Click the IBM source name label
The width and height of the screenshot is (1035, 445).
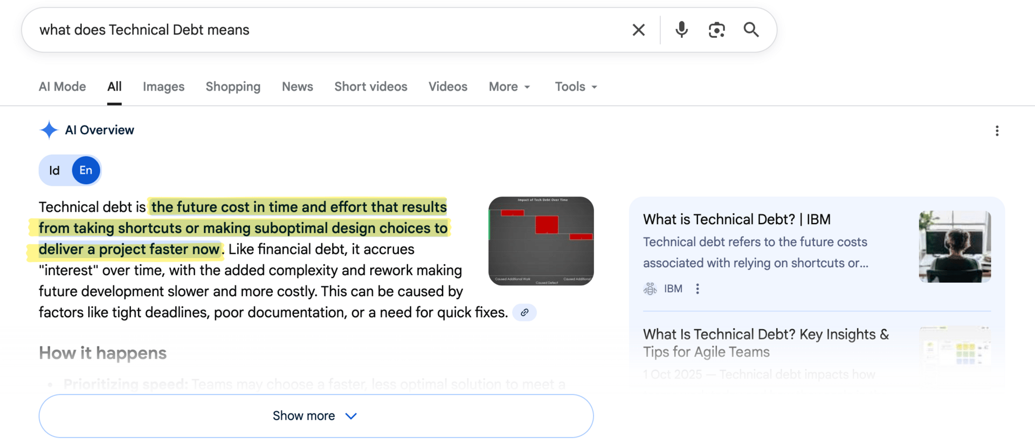coord(673,289)
